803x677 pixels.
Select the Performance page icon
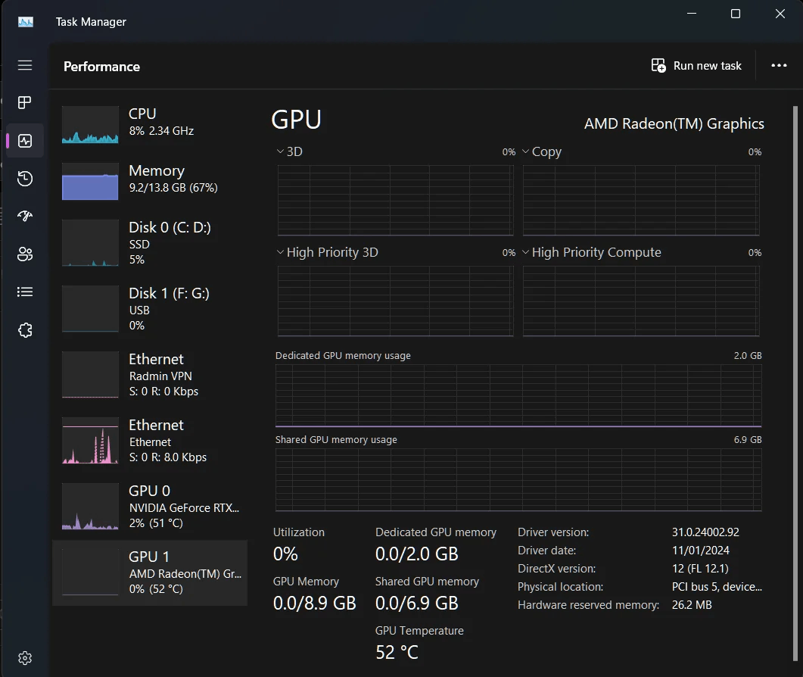[x=24, y=140]
